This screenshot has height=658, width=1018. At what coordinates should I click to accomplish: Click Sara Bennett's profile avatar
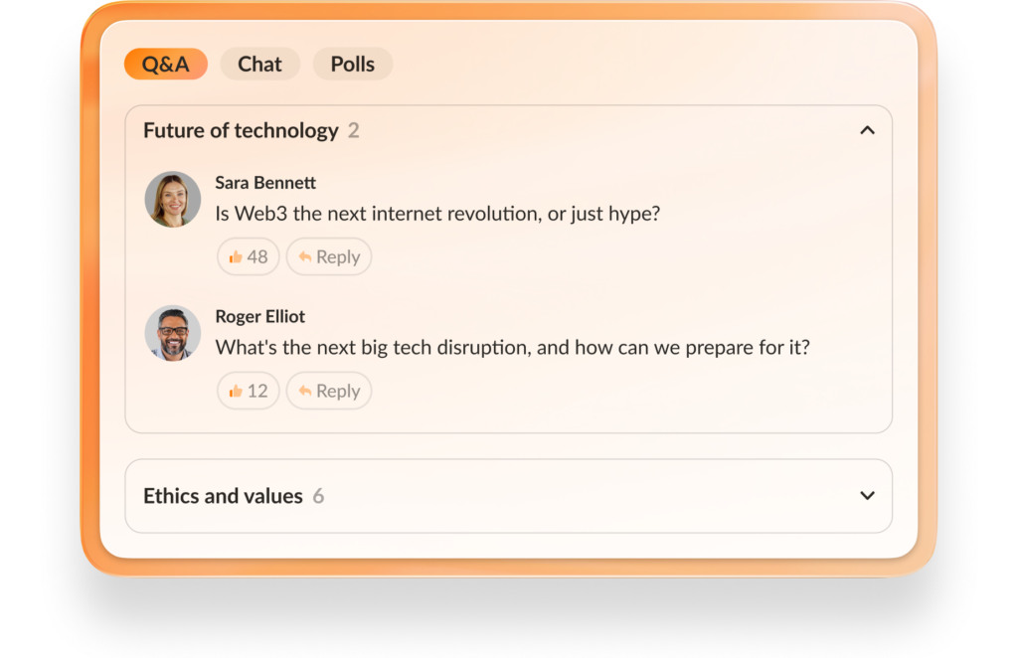click(173, 199)
